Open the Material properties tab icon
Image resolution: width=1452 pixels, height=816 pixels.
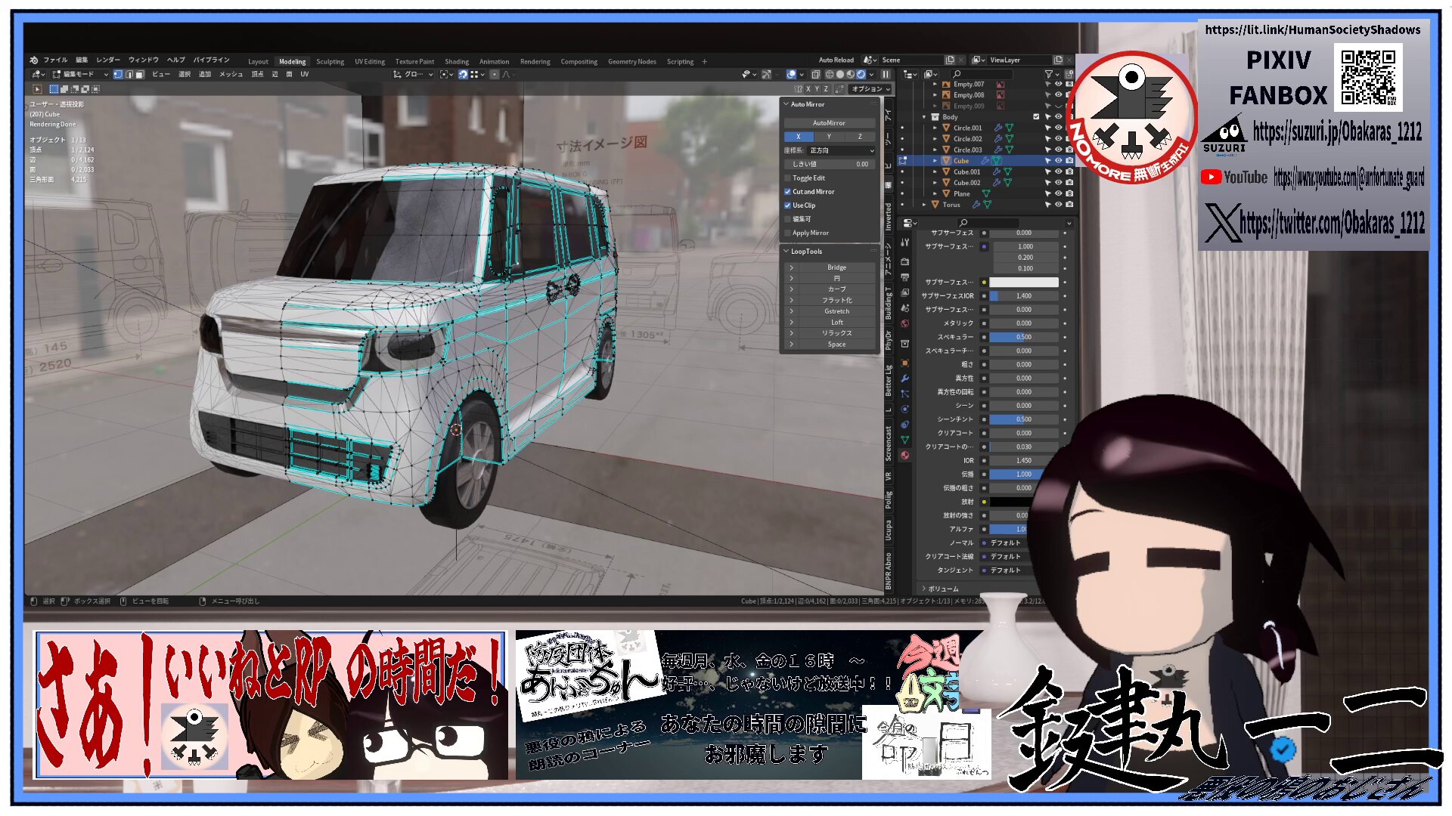(904, 455)
